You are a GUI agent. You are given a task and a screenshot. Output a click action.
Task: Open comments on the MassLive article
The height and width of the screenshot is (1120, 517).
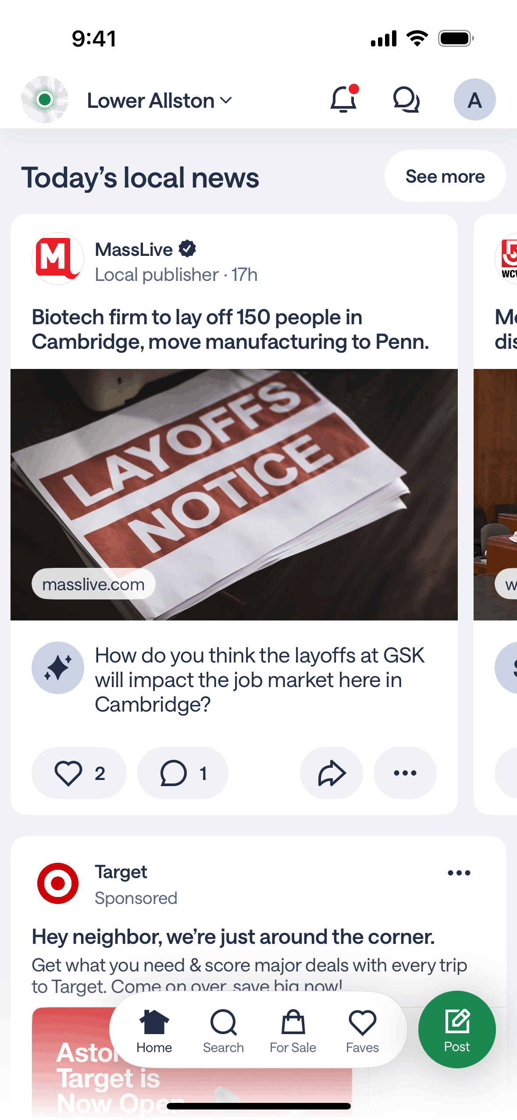tap(182, 773)
